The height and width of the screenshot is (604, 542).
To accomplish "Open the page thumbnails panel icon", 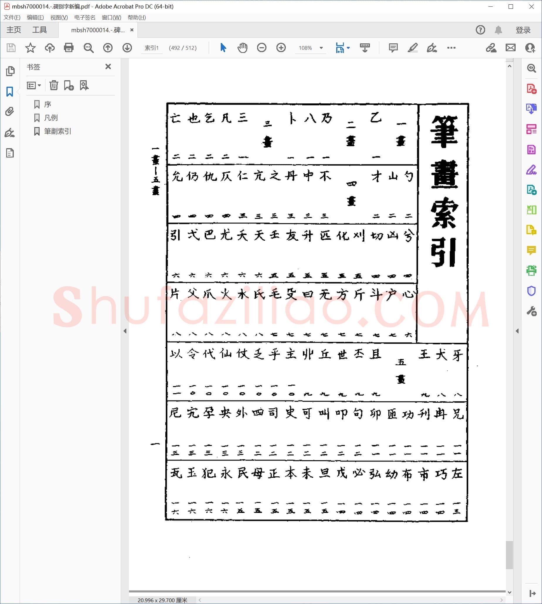I will coord(10,71).
